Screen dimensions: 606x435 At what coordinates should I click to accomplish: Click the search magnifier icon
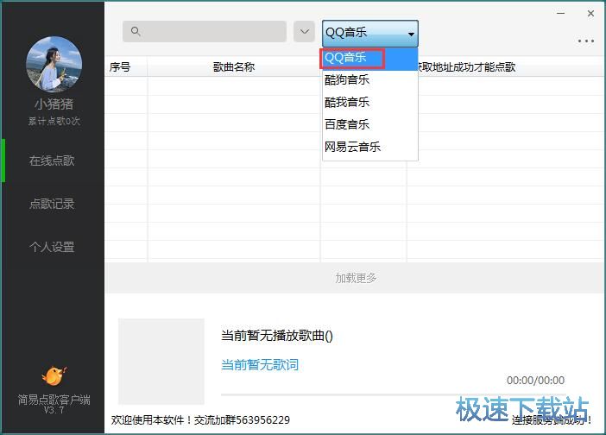click(136, 31)
